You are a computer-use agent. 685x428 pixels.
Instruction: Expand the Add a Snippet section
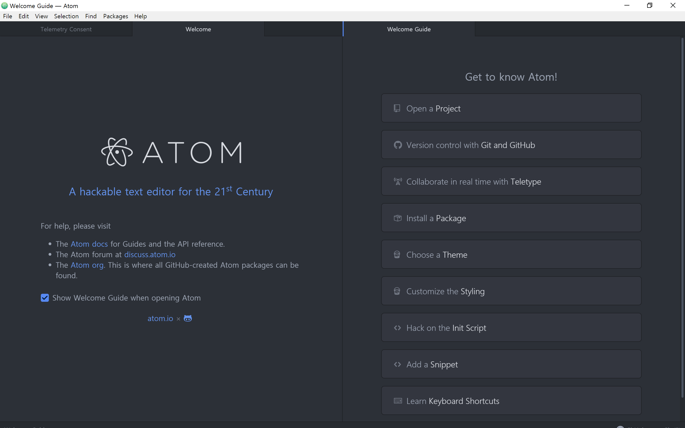[511, 364]
